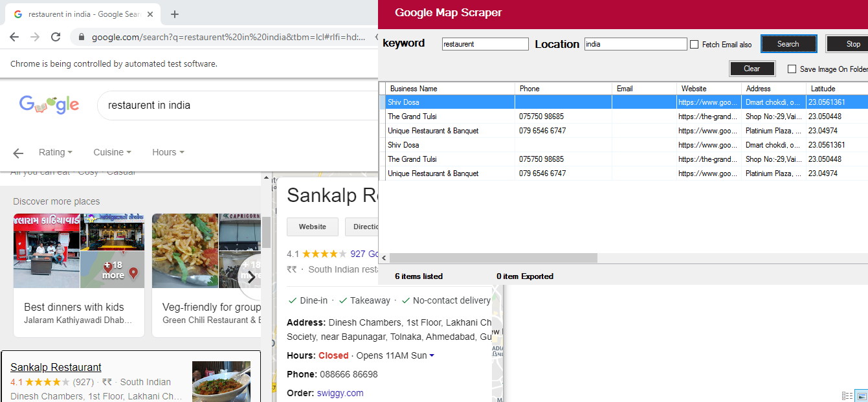
Task: Expand opening hours for Sankalp Restaurant
Action: pyautogui.click(x=432, y=355)
